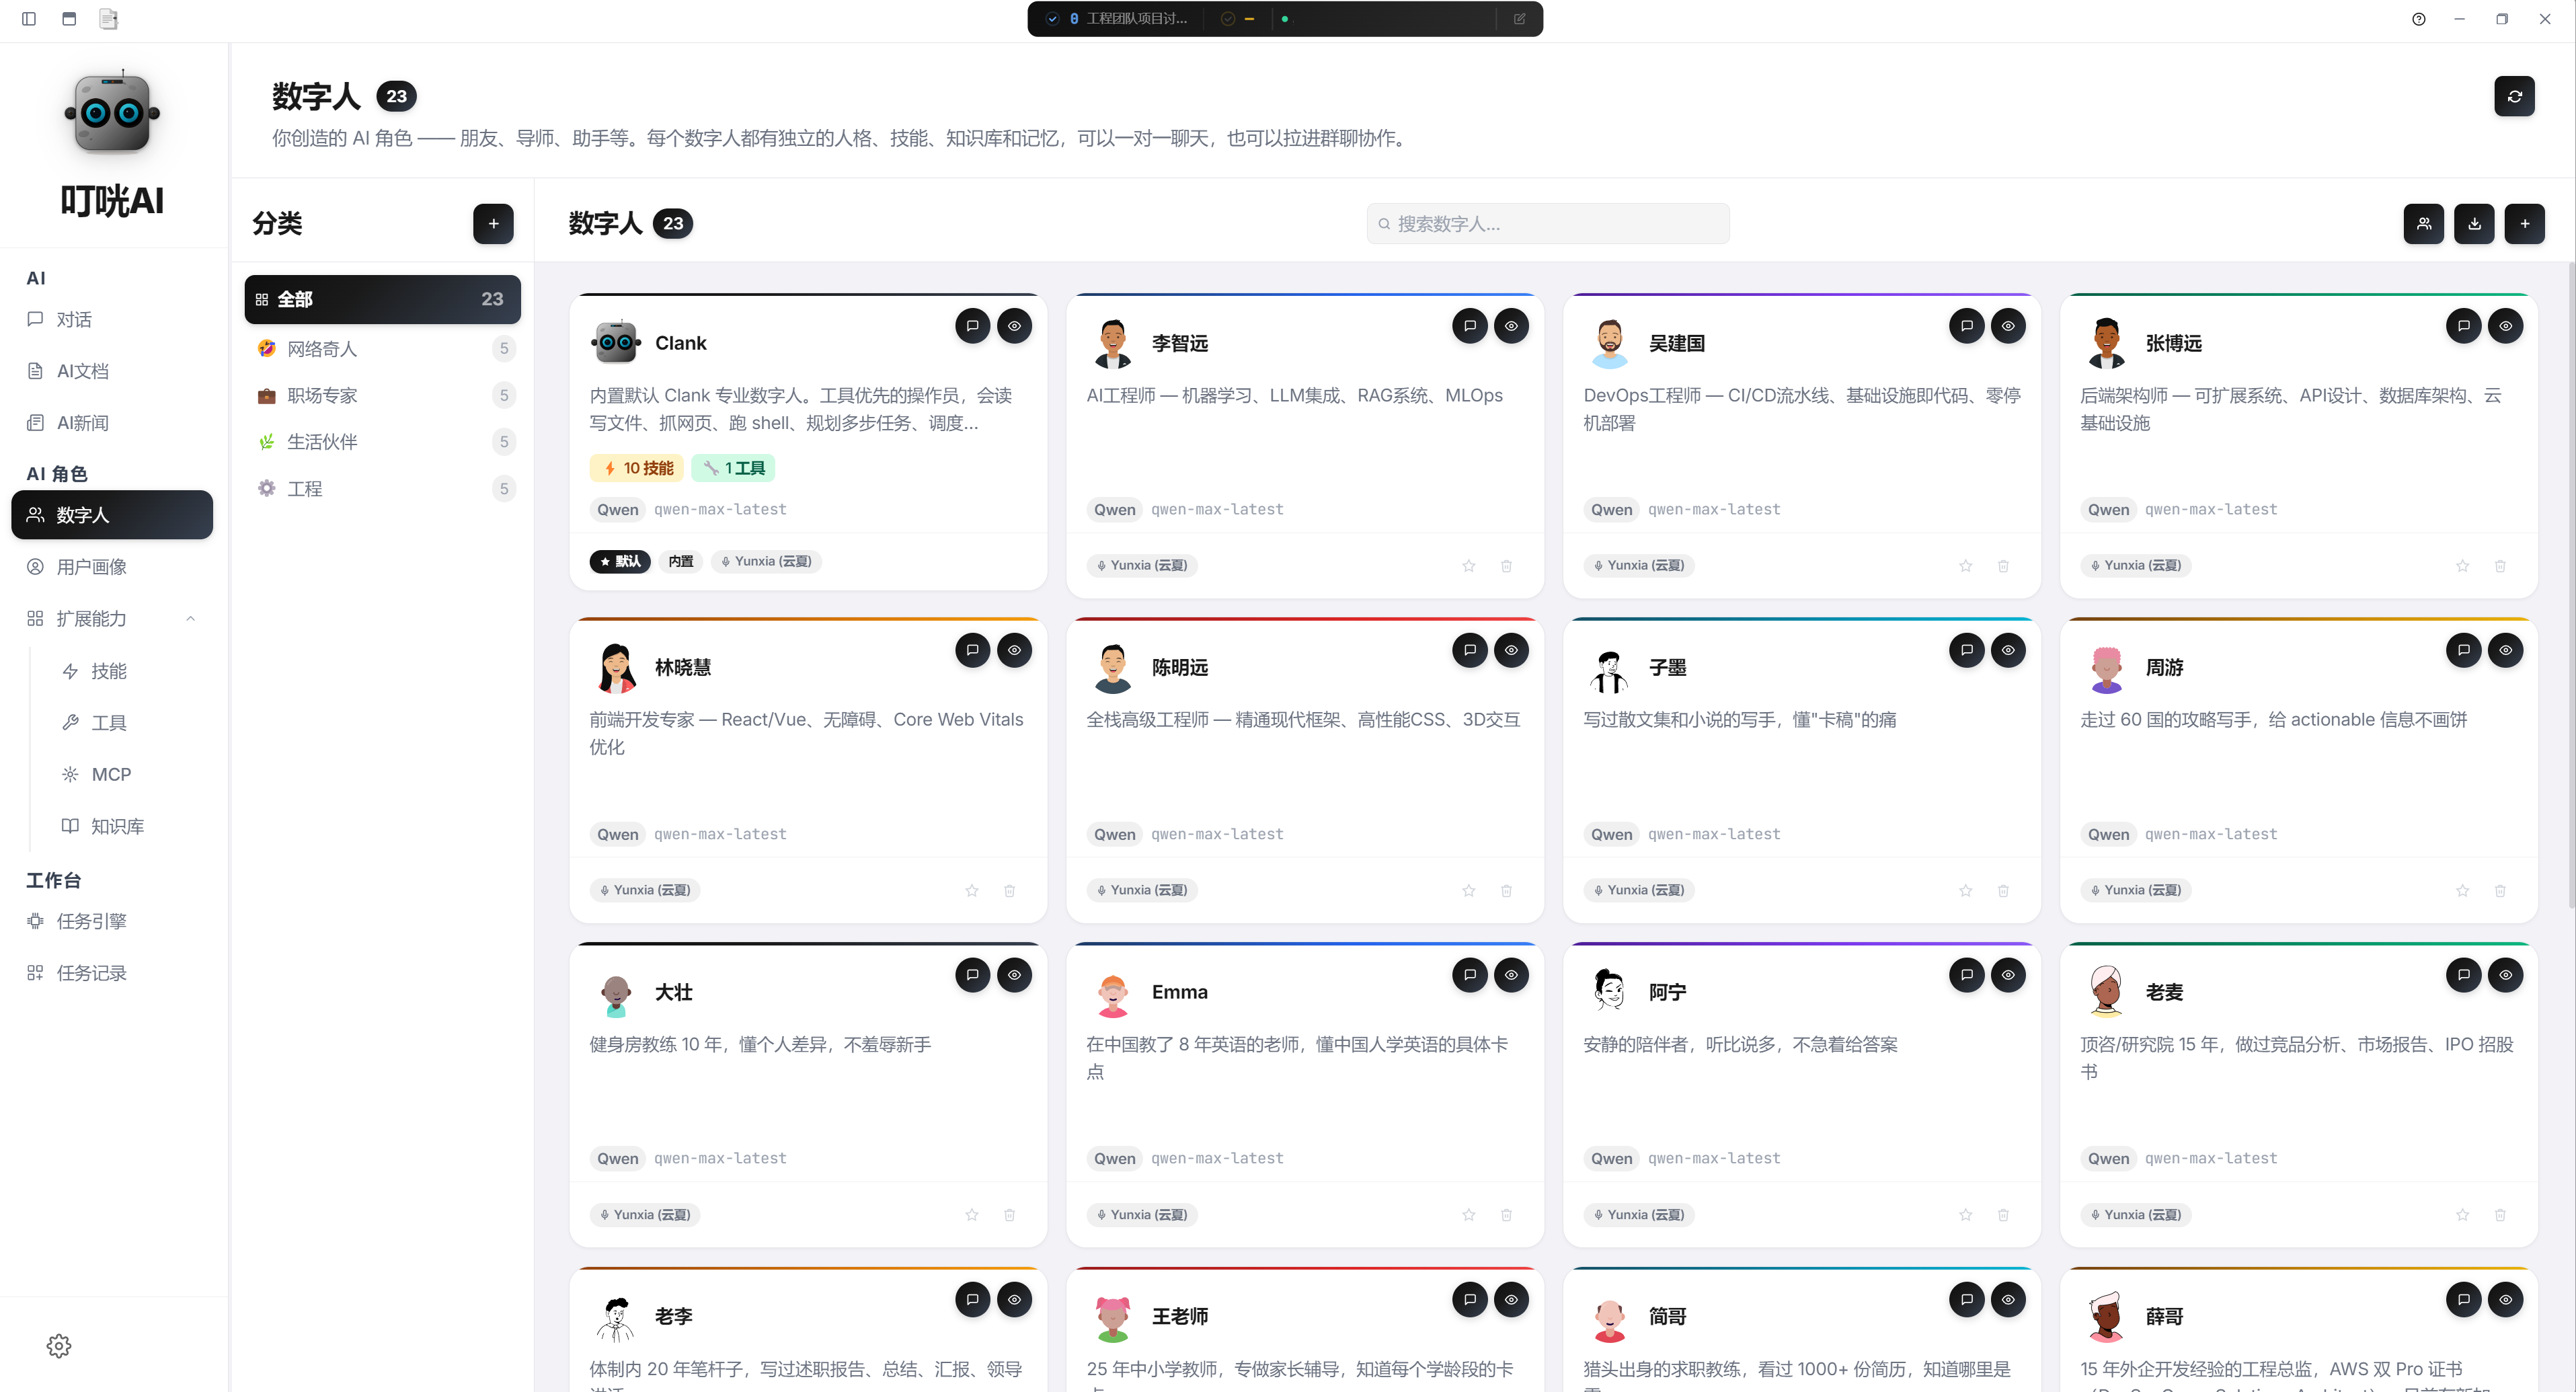Image resolution: width=2576 pixels, height=1392 pixels.
Task: View Clank details via eye icon
Action: point(1014,326)
